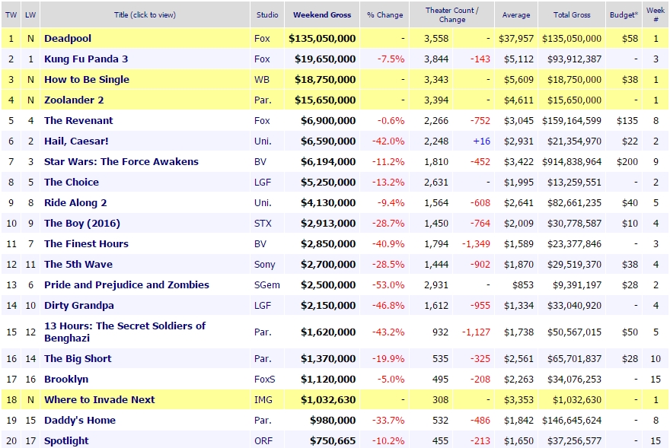Open Star Wars: The Force Awakens page
This screenshot has width=670, height=448.
pos(121,161)
